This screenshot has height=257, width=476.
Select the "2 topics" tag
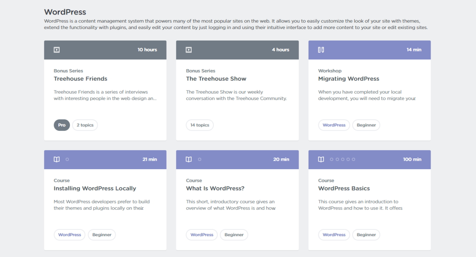[85, 125]
